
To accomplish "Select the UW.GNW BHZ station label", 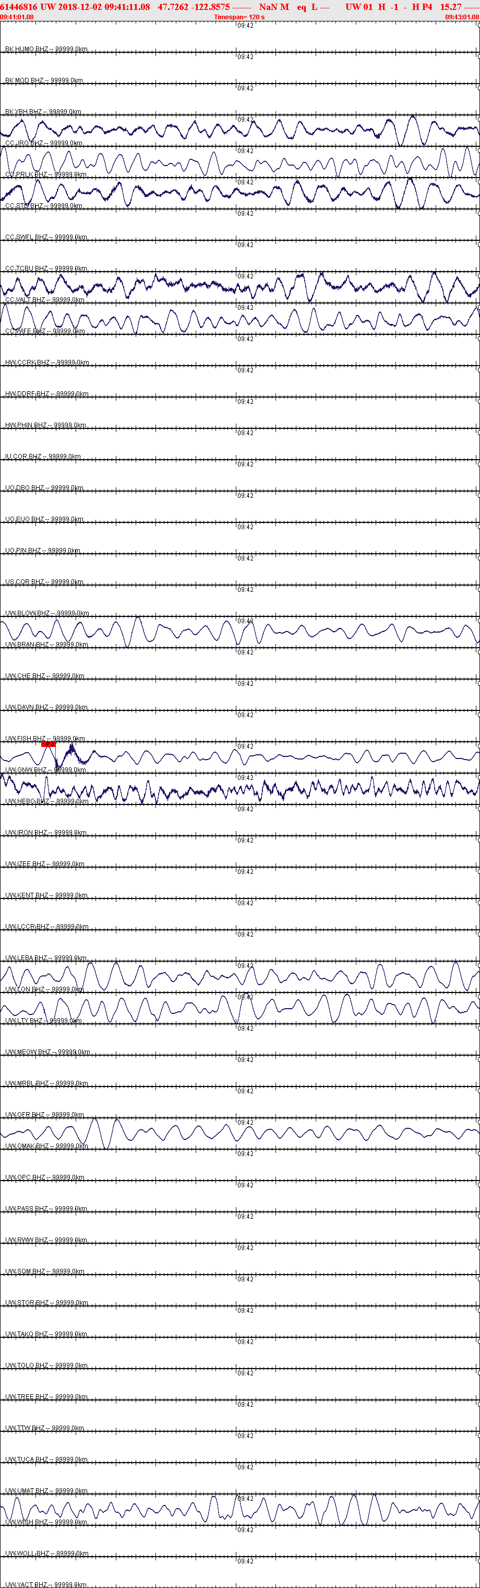I will tap(26, 770).
